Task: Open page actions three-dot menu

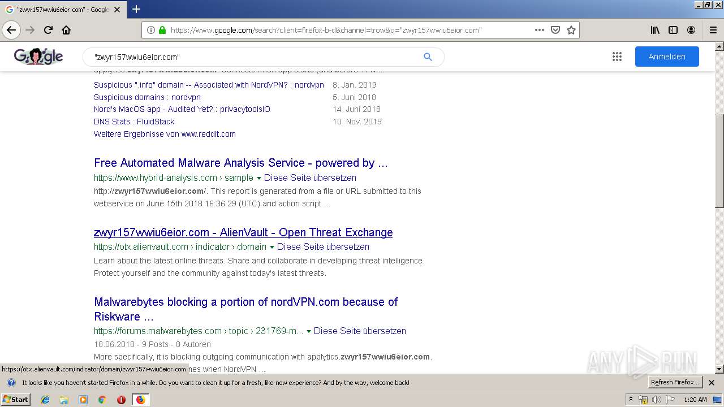Action: [540, 30]
